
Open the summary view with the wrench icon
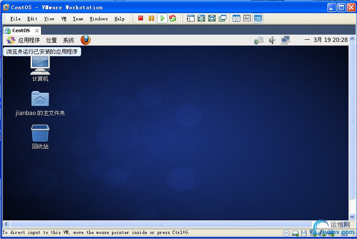tap(236, 18)
